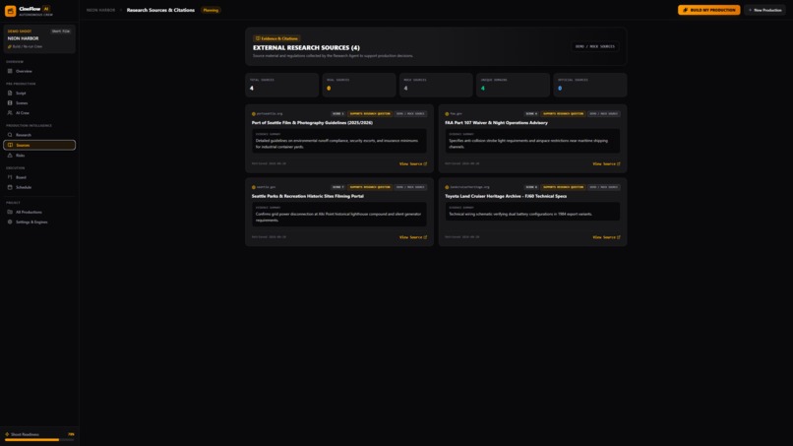
Task: Open the Overview page
Action: pyautogui.click(x=39, y=71)
